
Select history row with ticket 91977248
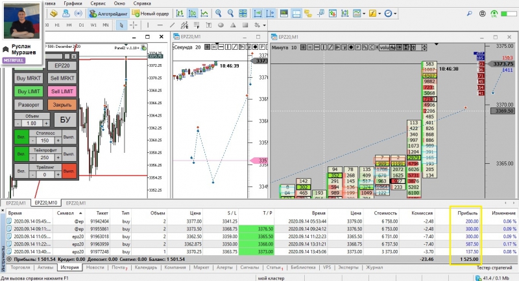pyautogui.click(x=261, y=252)
